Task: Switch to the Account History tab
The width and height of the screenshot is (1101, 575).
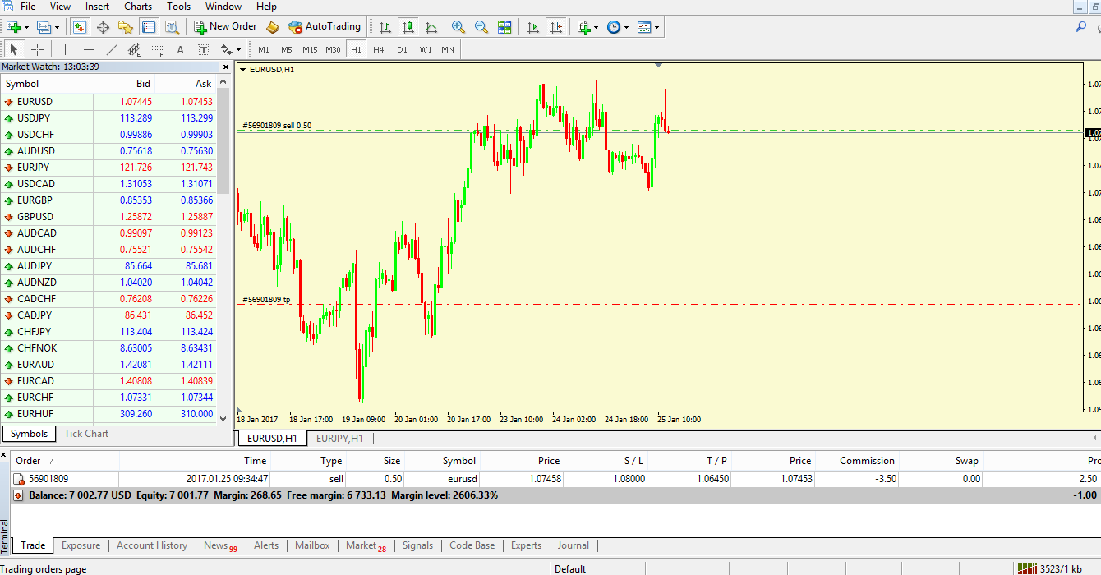Action: pyautogui.click(x=152, y=545)
